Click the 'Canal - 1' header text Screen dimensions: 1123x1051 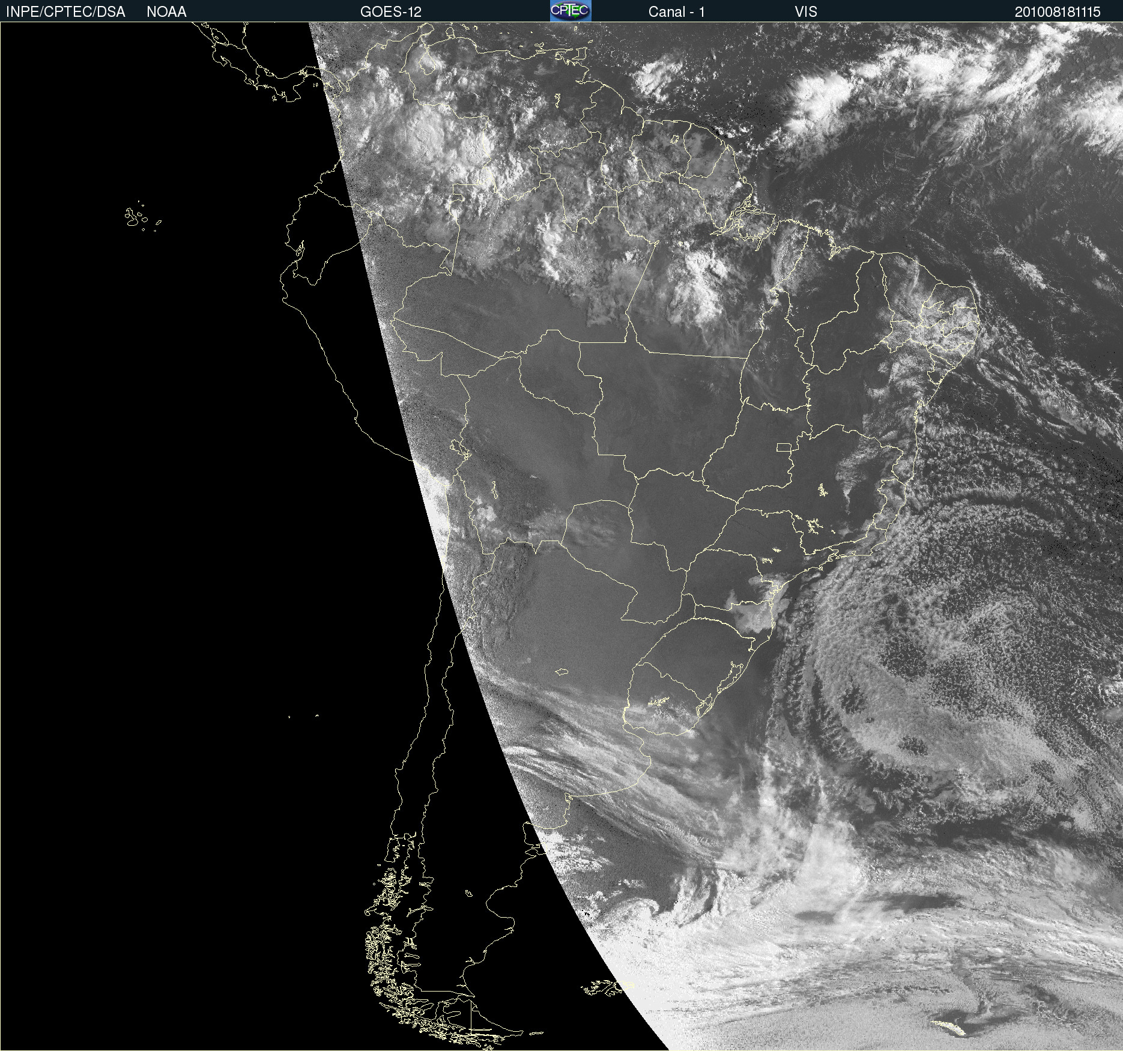click(x=677, y=12)
